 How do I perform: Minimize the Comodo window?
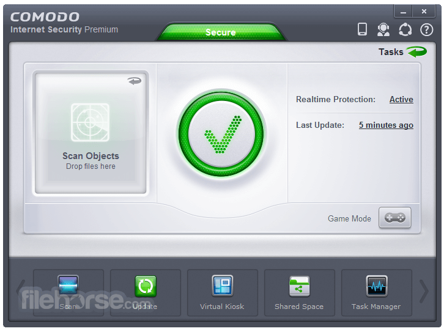[403, 12]
